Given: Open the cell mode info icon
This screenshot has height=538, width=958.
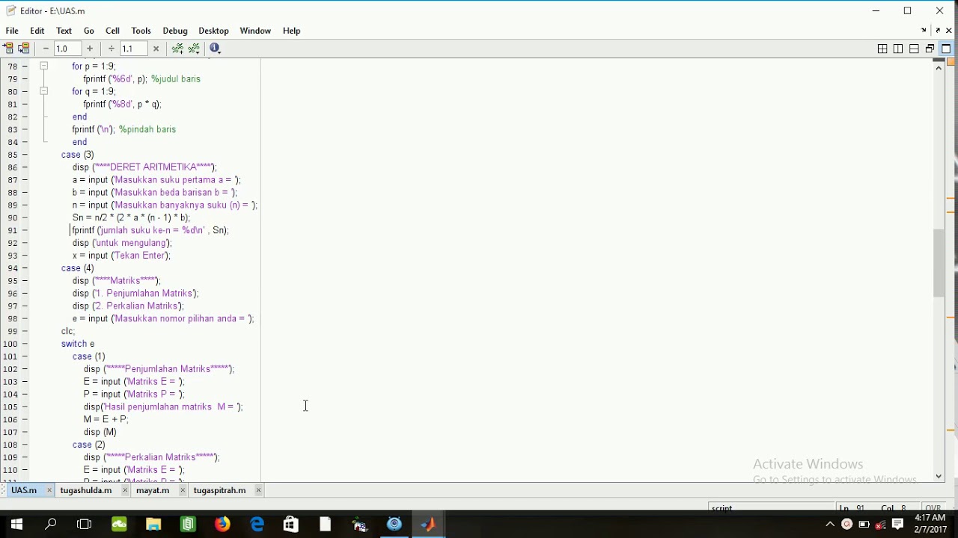Looking at the screenshot, I should point(215,49).
